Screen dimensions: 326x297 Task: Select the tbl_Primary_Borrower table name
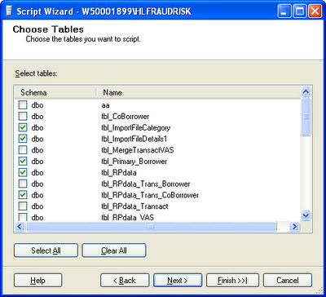pyautogui.click(x=134, y=162)
